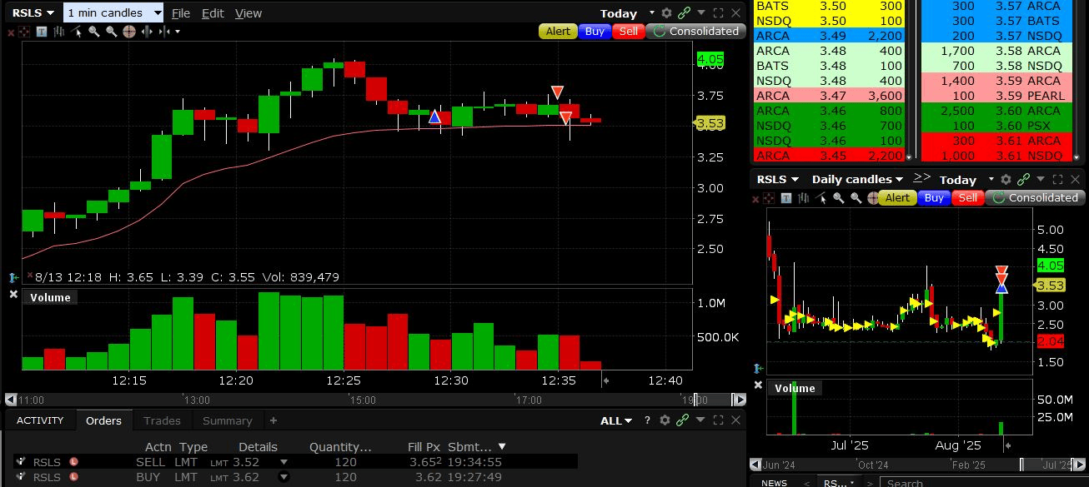Click the chart settings gear icon in main chart header
The image size is (1089, 487).
coord(666,12)
